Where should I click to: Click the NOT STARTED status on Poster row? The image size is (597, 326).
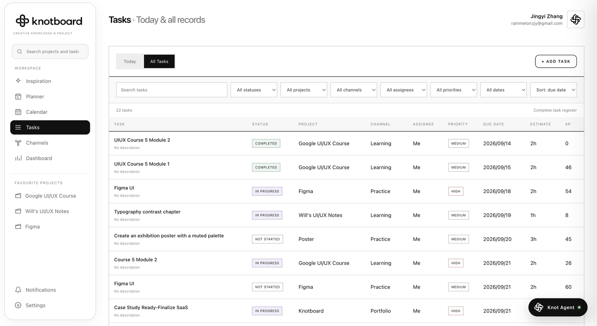(x=267, y=239)
